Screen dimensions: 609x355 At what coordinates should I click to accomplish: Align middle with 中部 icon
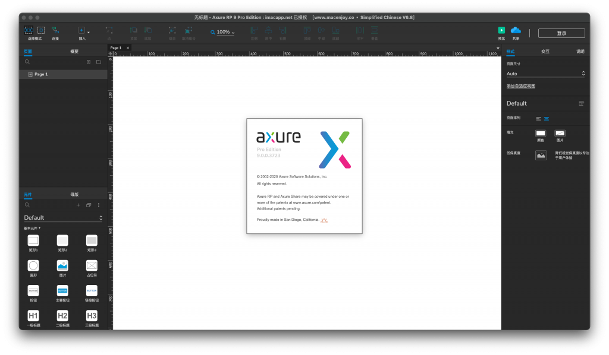pos(321,30)
